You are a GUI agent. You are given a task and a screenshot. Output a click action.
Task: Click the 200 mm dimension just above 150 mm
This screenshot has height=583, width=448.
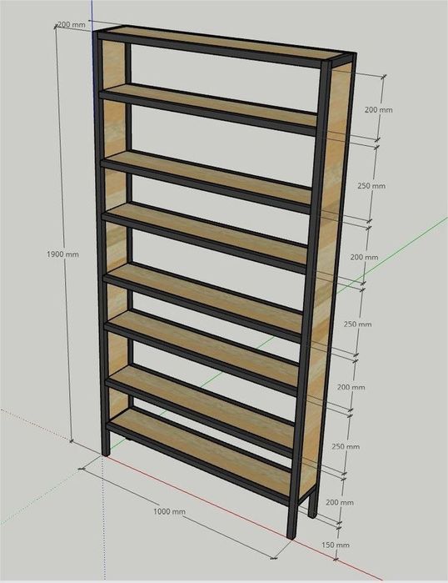[x=340, y=502]
